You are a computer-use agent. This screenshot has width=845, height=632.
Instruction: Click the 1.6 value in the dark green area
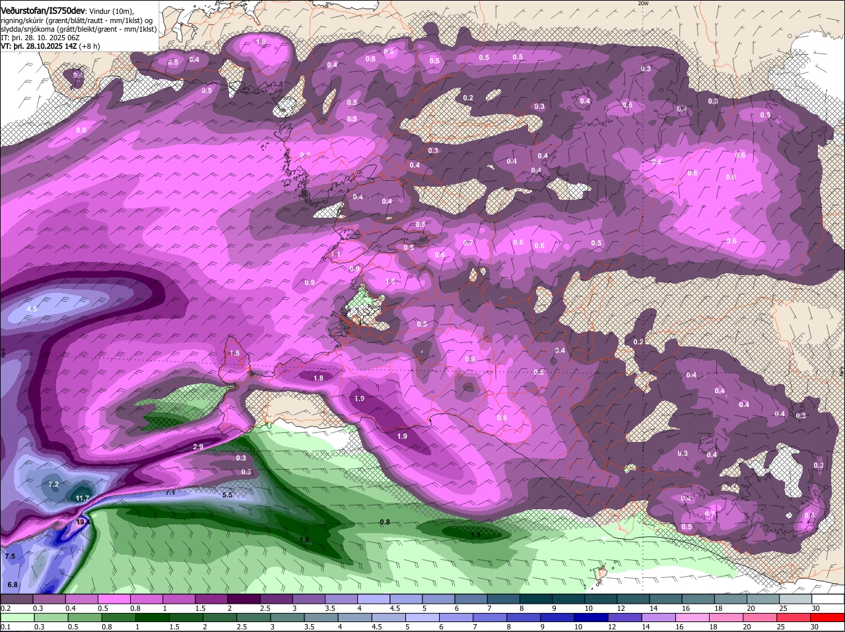(x=304, y=540)
